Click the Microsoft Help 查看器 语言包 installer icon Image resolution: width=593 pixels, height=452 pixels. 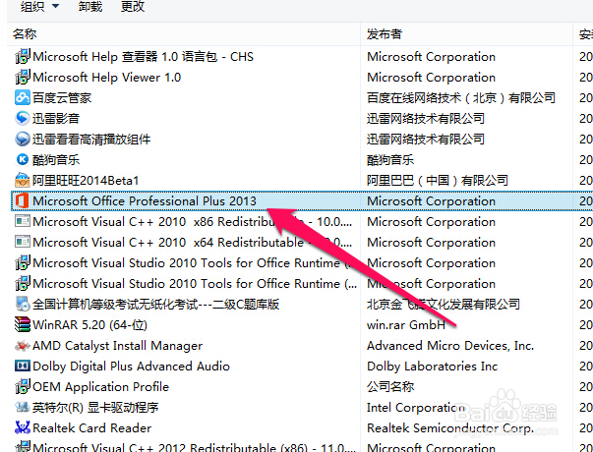[x=23, y=57]
